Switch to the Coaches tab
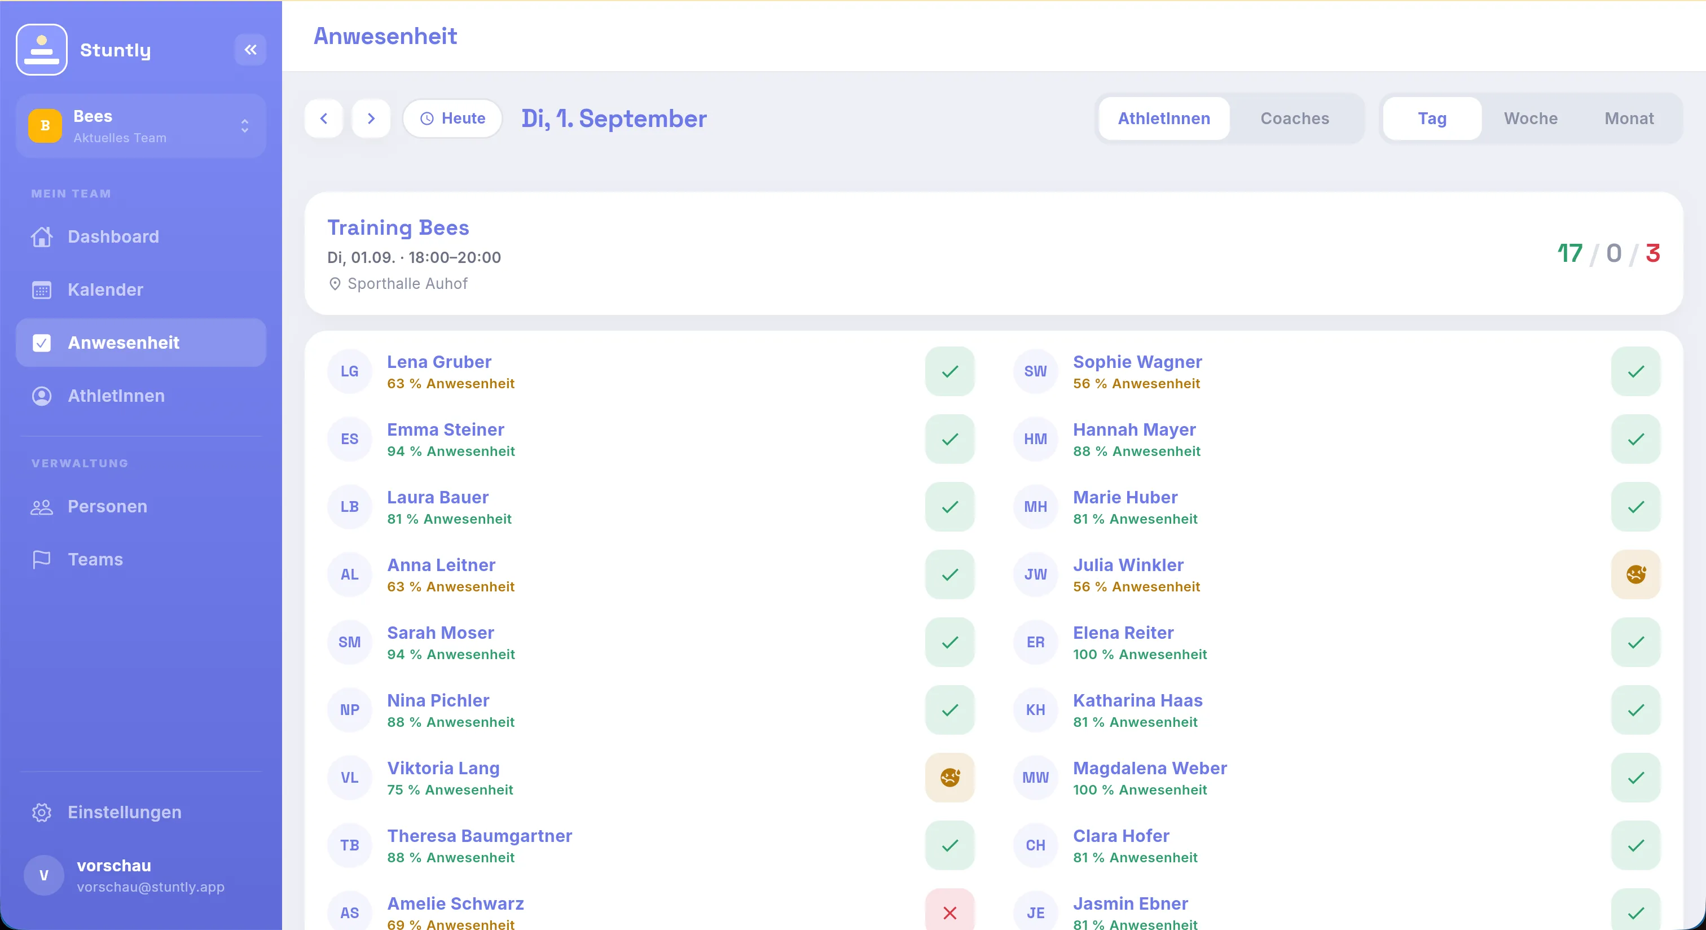The width and height of the screenshot is (1706, 930). click(x=1295, y=119)
